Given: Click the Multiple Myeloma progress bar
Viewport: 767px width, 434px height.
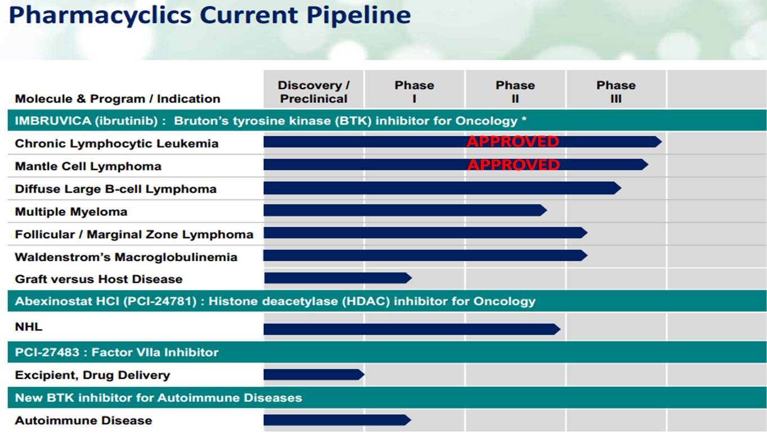Looking at the screenshot, I should coord(404,211).
